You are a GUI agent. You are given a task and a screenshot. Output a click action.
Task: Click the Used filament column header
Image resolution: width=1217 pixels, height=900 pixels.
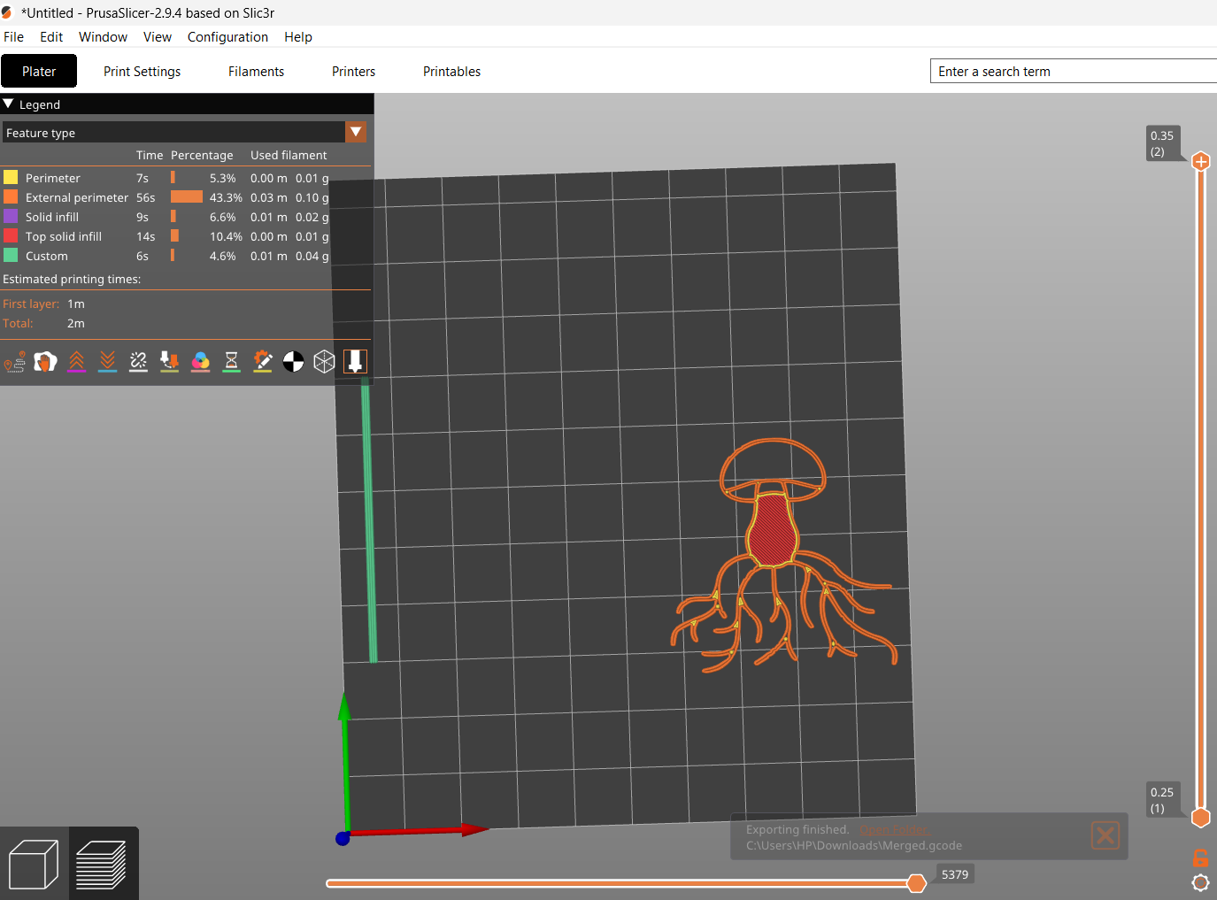pyautogui.click(x=289, y=155)
